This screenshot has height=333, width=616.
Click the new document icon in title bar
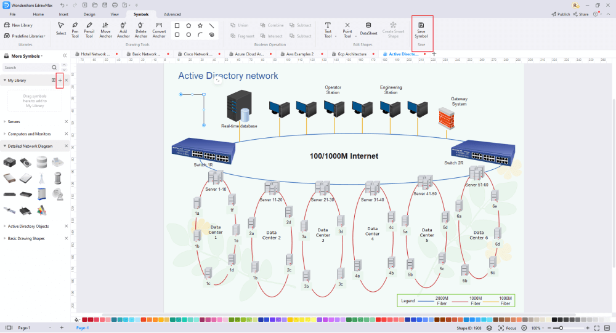coord(84,5)
